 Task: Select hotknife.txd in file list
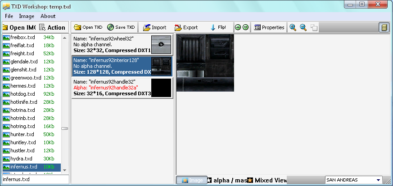coord(32,102)
